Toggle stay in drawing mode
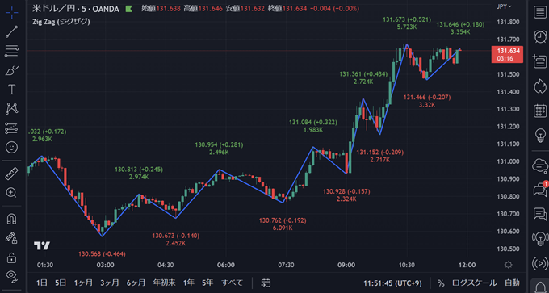The height and width of the screenshot is (293, 549). (x=11, y=238)
